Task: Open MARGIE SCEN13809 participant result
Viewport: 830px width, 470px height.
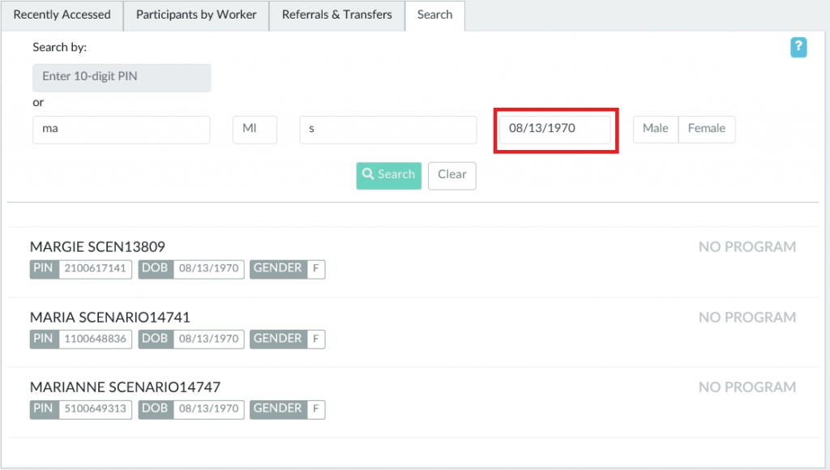Action: [97, 247]
